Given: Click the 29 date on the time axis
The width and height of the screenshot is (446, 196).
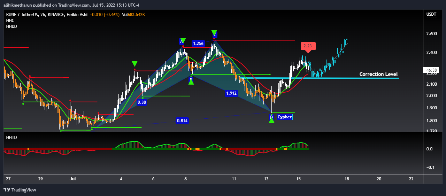Looking at the screenshot, I should (x=40, y=179).
